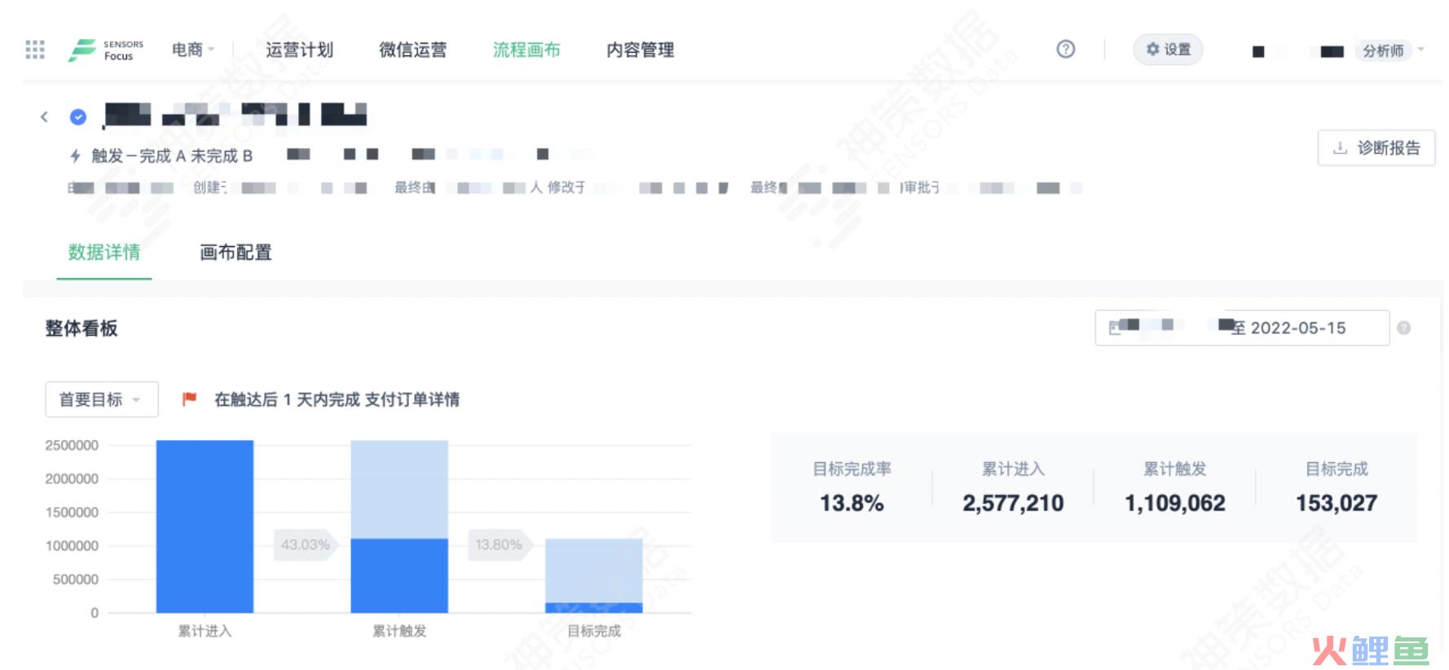Screen dimensions: 1449x670
Task: Click the blue verified status badge
Action: 78,117
